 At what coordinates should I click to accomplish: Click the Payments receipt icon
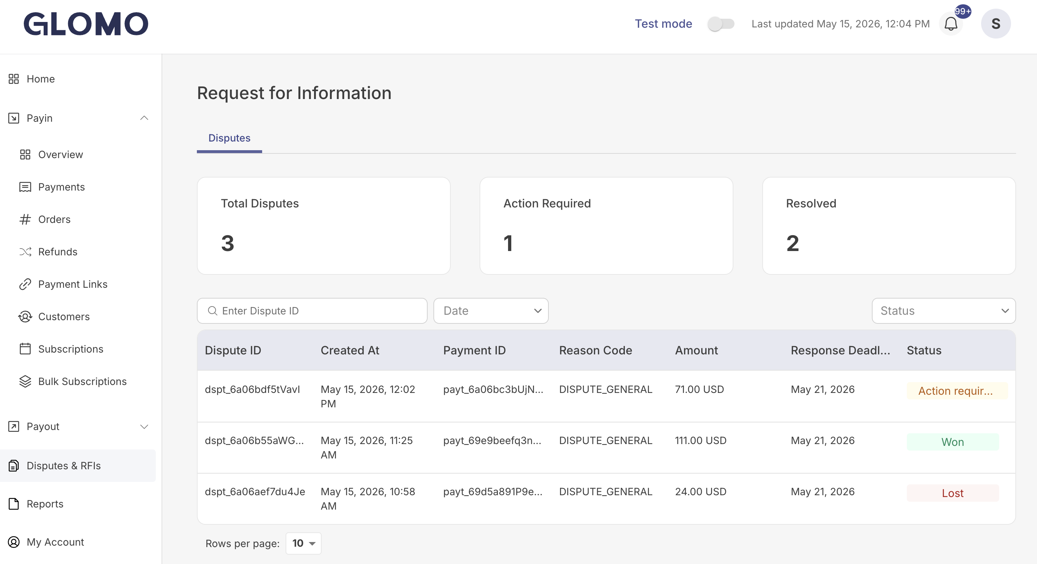25,187
